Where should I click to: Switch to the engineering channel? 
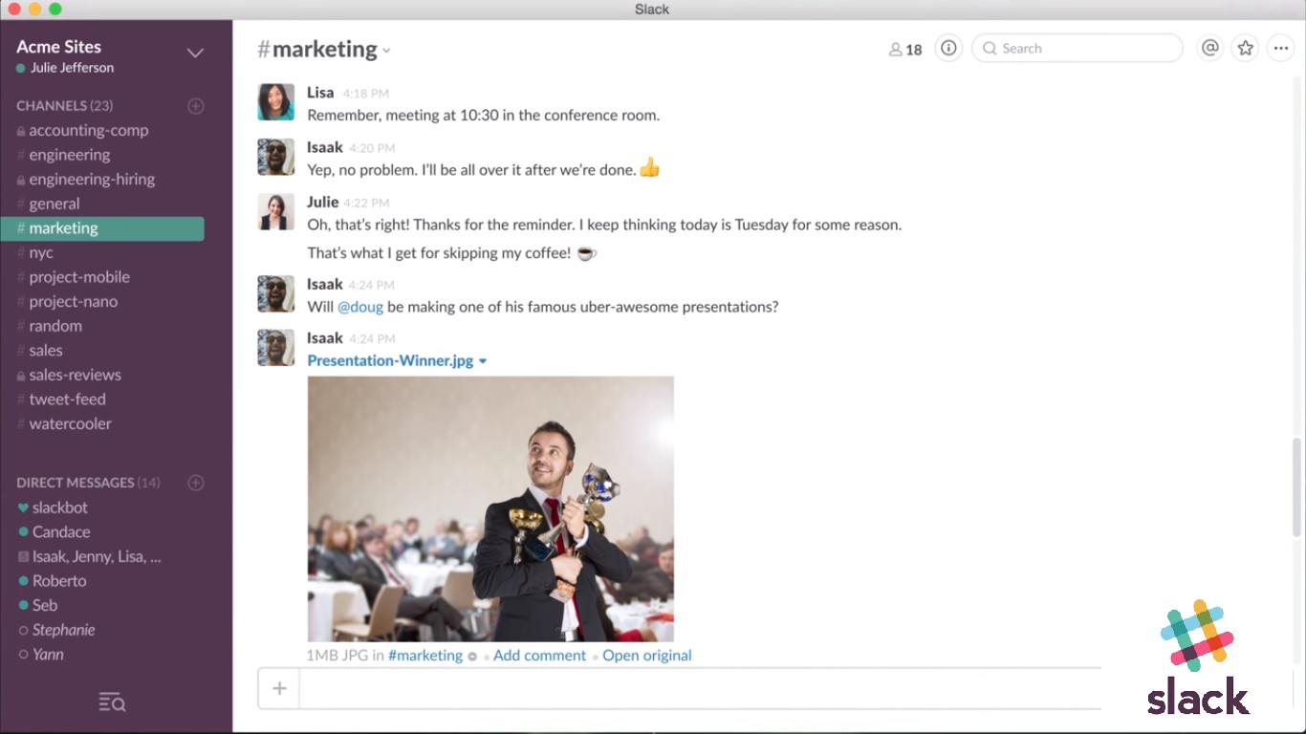[x=69, y=155]
